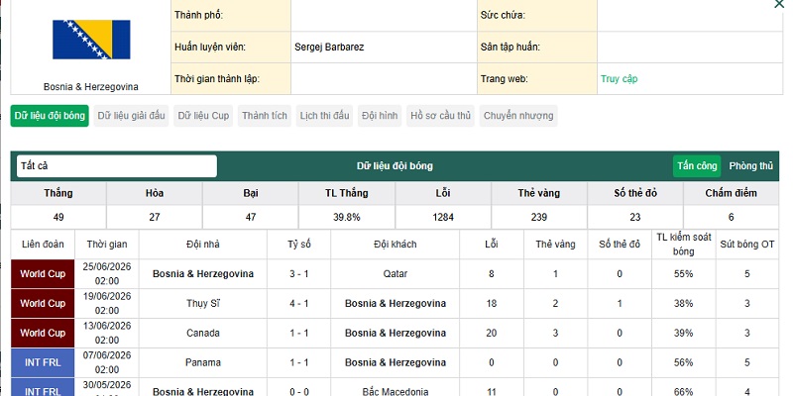Click the 1 - 1 score in Canada match
This screenshot has height=396, width=793.
299,333
